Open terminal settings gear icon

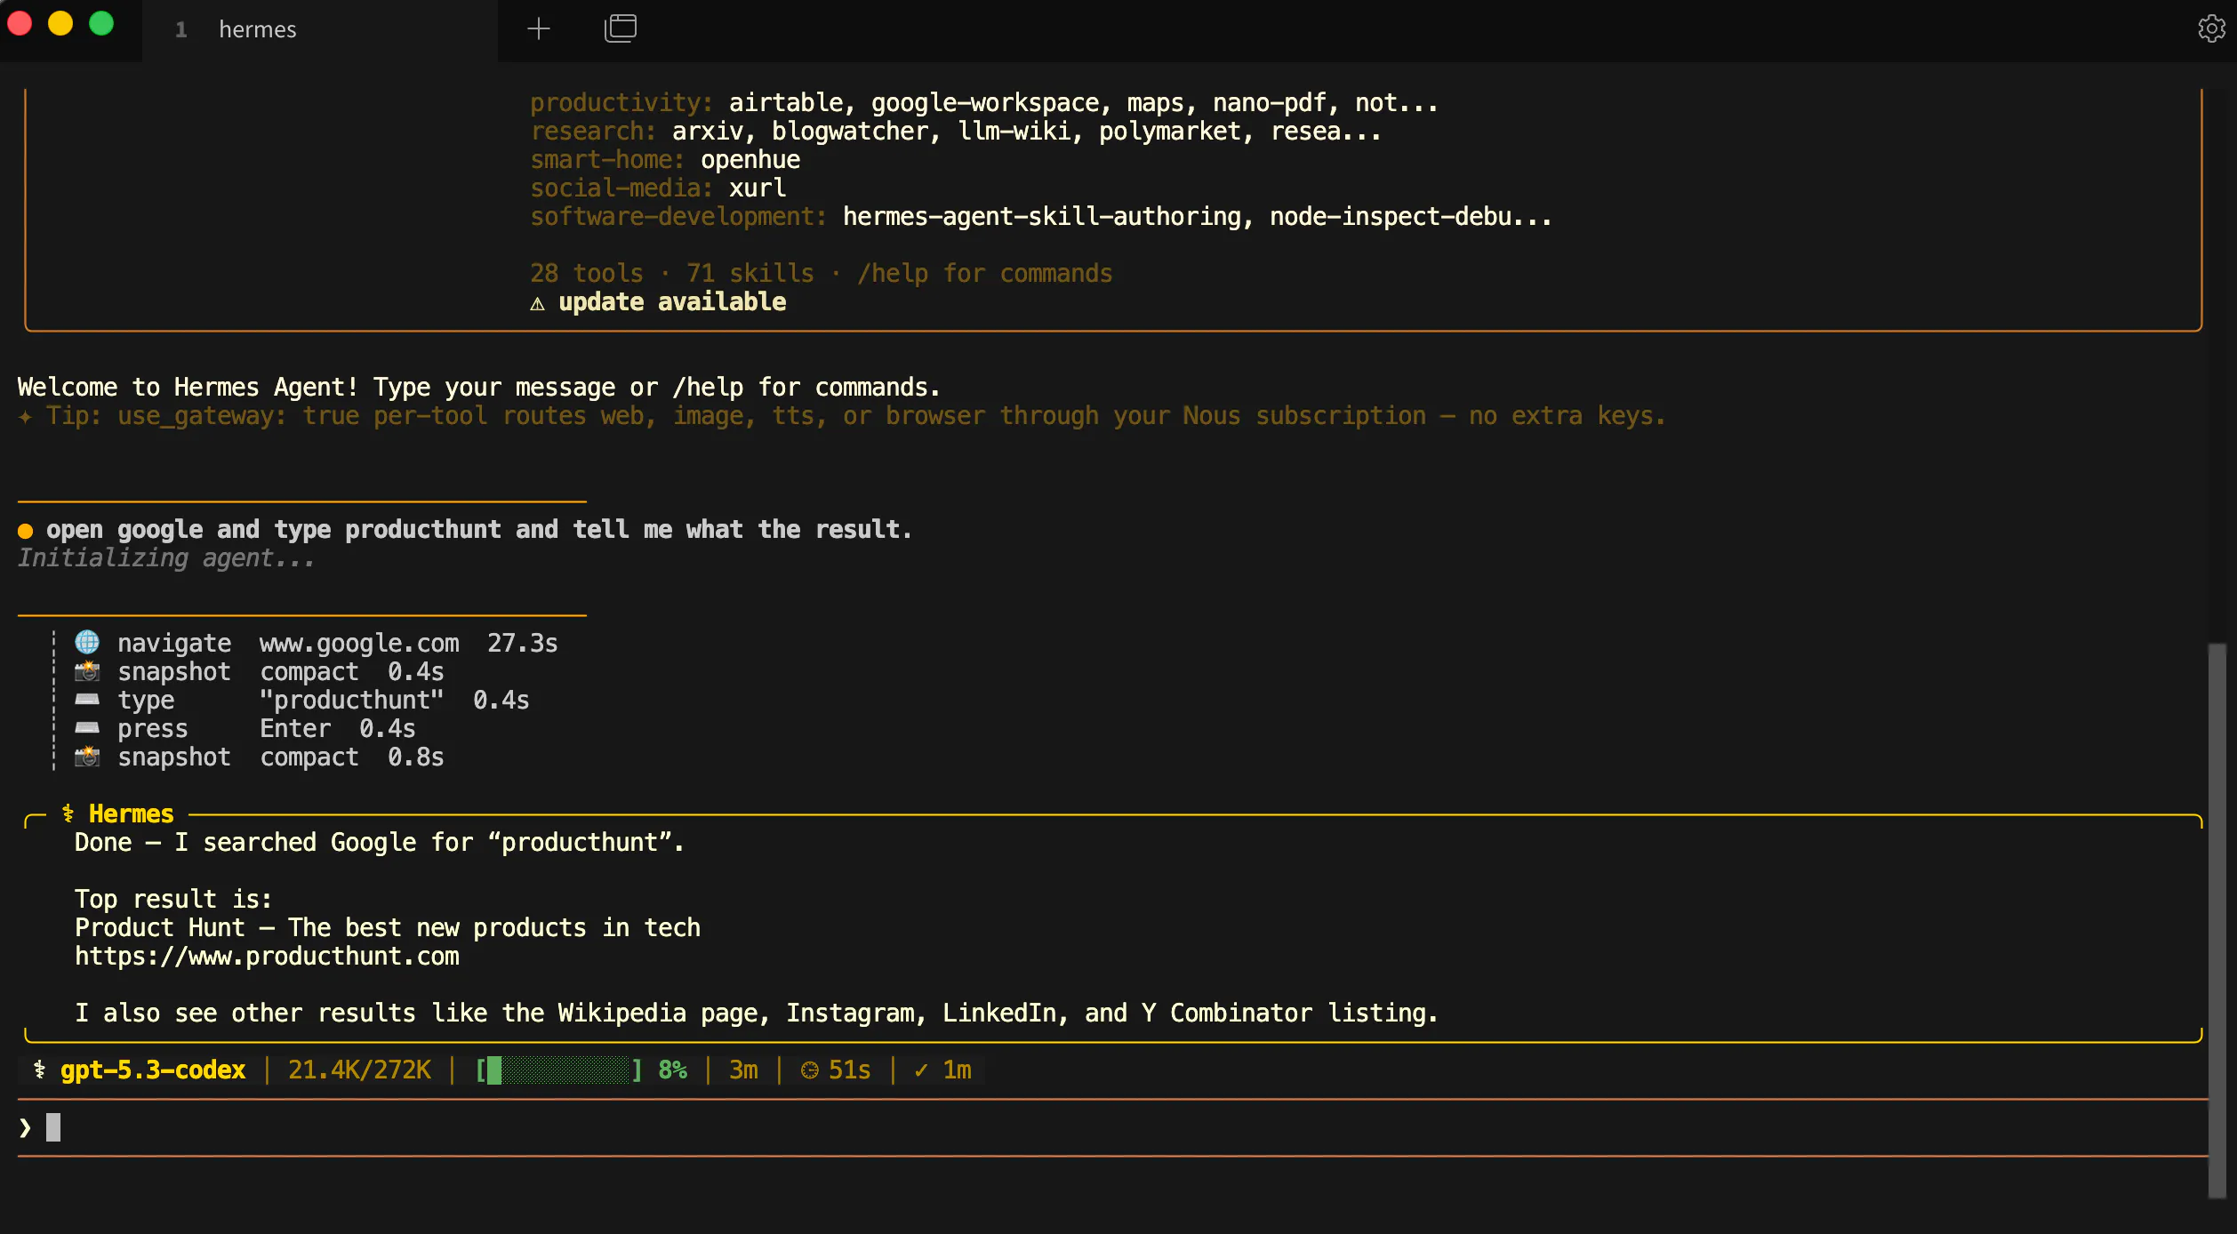[2211, 29]
